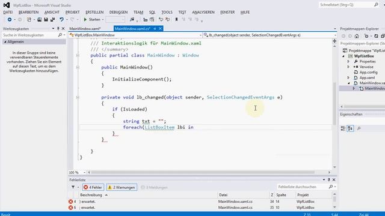Close the Werkzeugkasten panel
Image resolution: width=385 pixels, height=216 pixels.
63,29
